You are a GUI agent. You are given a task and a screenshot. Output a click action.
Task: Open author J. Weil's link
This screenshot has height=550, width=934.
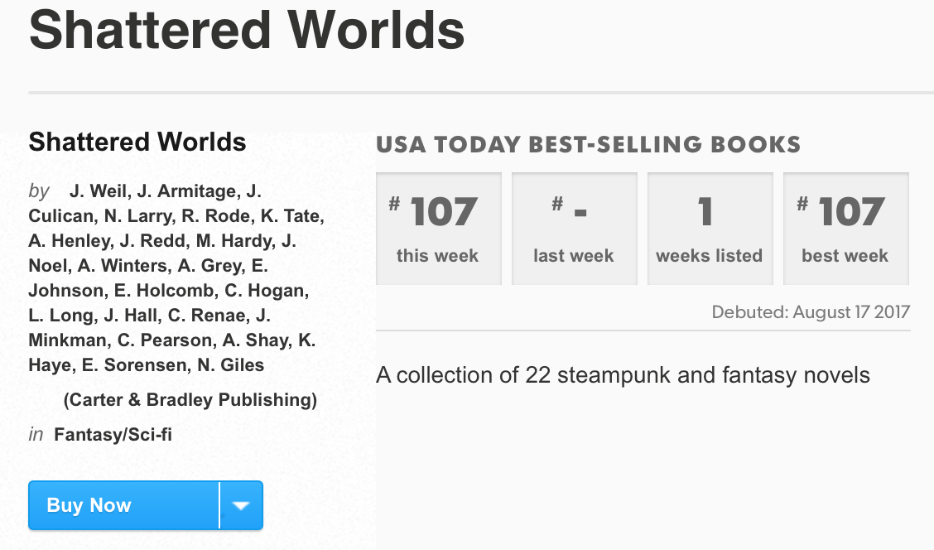[98, 191]
